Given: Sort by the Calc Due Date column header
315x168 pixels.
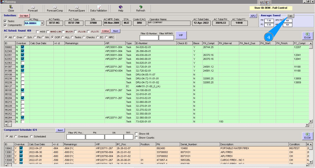Looking at the screenshot, I should pyautogui.click(x=41, y=43).
